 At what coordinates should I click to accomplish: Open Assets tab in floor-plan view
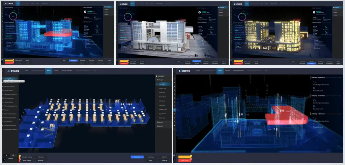49,71
